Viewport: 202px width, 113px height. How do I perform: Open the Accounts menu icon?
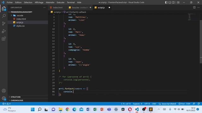[4, 91]
